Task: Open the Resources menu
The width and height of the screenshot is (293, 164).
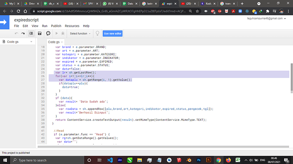Action: tap(72, 26)
